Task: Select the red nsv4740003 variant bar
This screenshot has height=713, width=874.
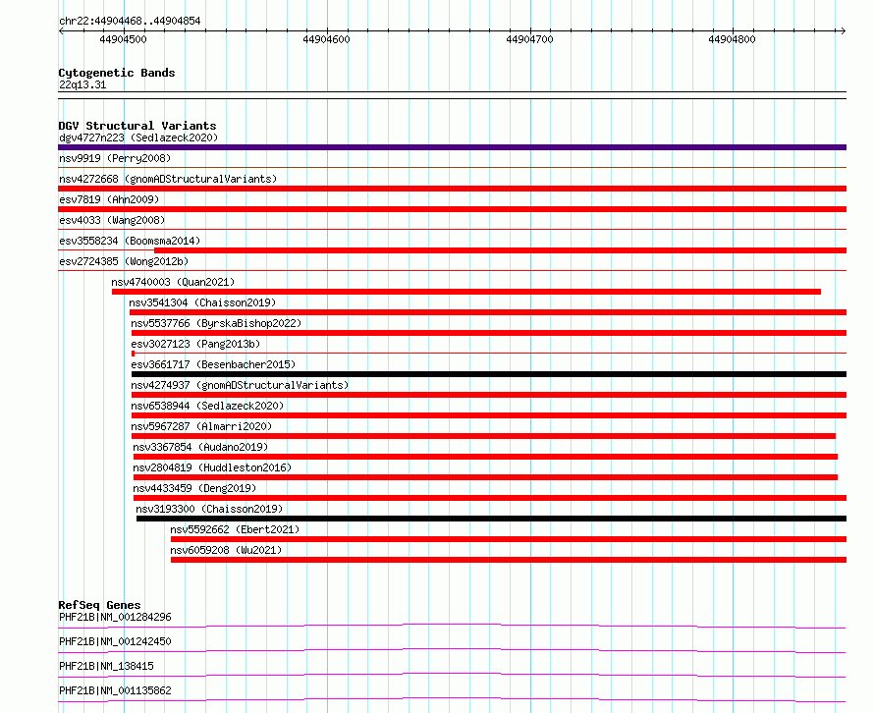Action: pos(466,292)
